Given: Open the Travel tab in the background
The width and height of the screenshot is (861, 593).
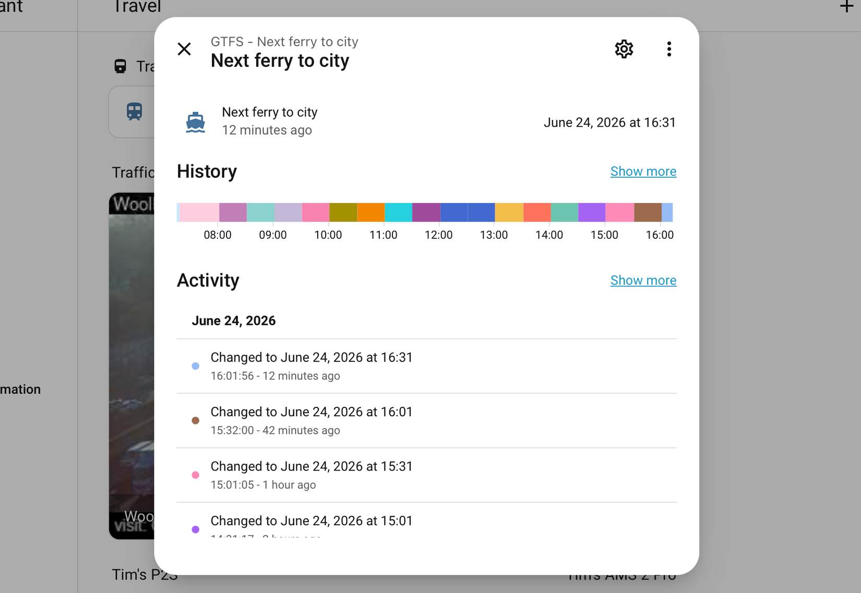Looking at the screenshot, I should coord(137,7).
